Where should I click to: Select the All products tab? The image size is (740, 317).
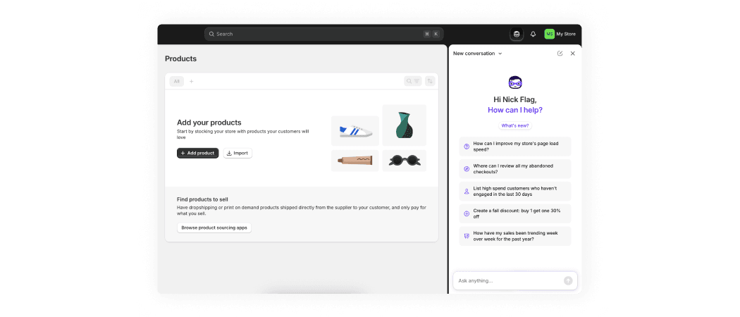point(176,81)
